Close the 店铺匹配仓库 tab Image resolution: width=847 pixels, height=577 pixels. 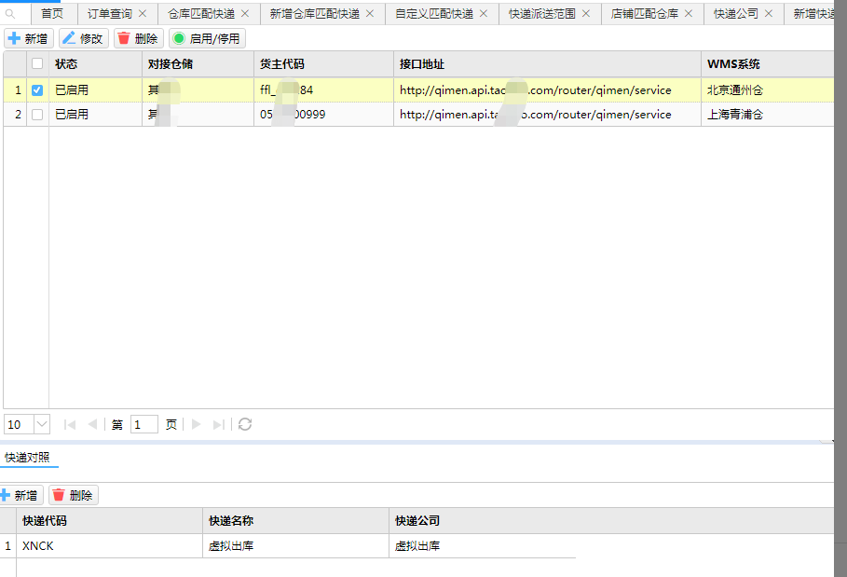tap(689, 14)
